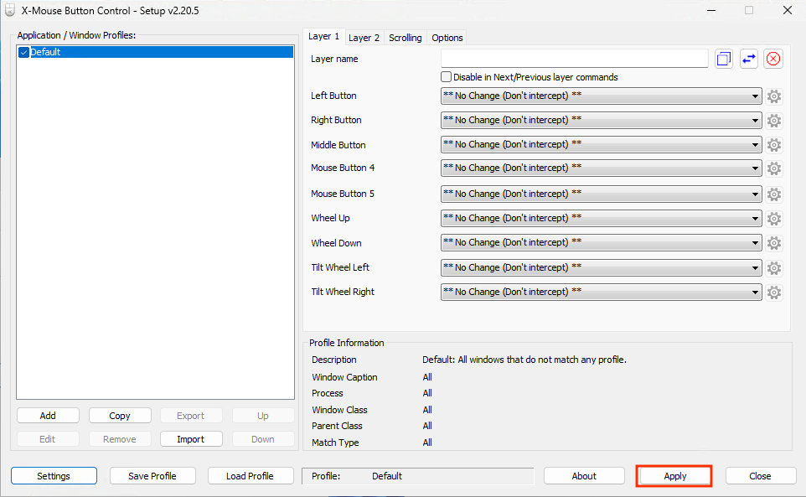The width and height of the screenshot is (806, 497).
Task: Click the Close button at bottom
Action: point(760,476)
